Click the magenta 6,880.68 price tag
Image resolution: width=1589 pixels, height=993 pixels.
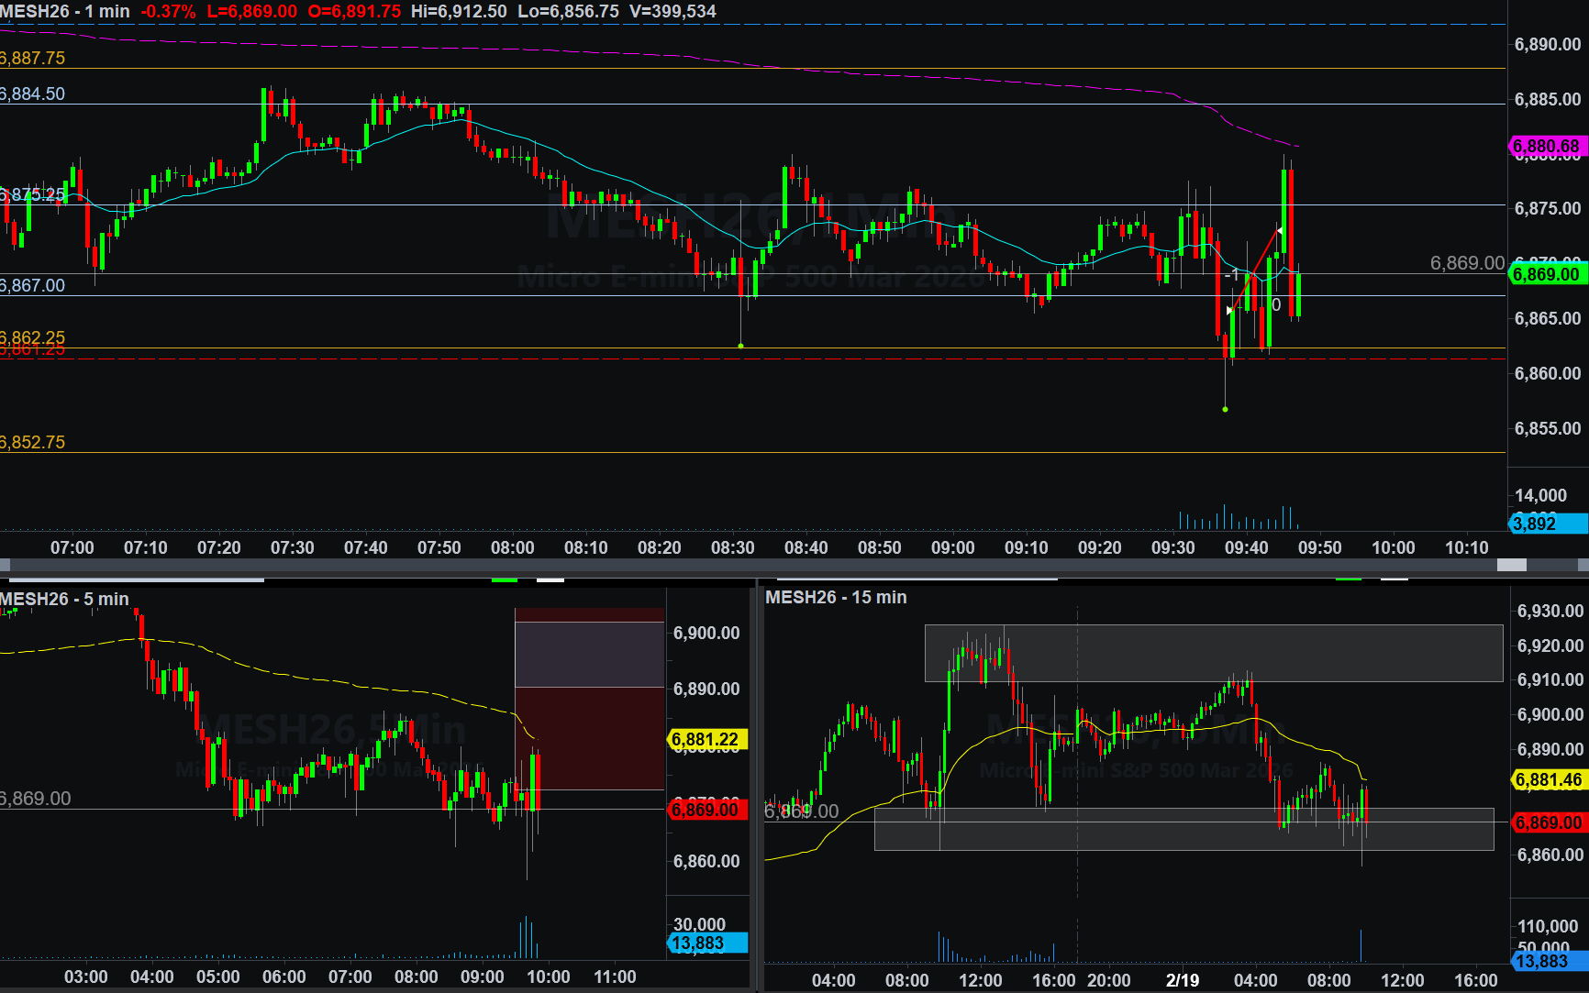[1547, 146]
